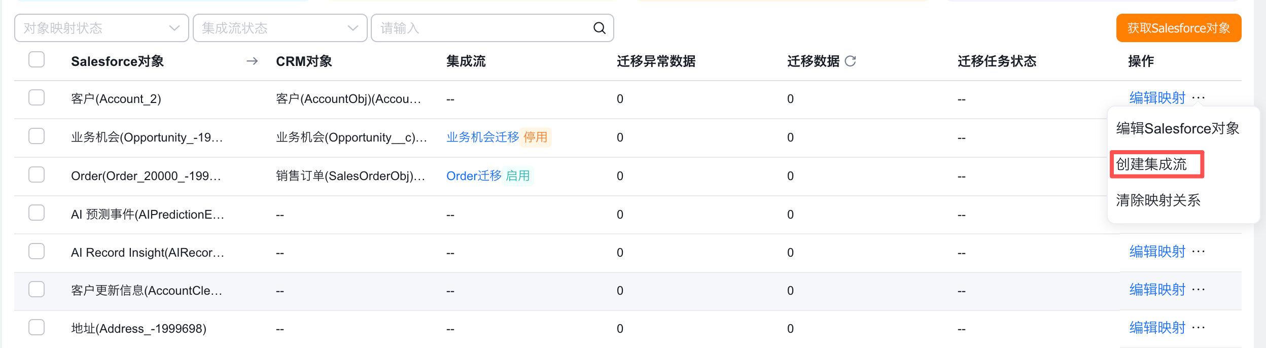Open the 集成流状态 filter dropdown

tap(280, 28)
